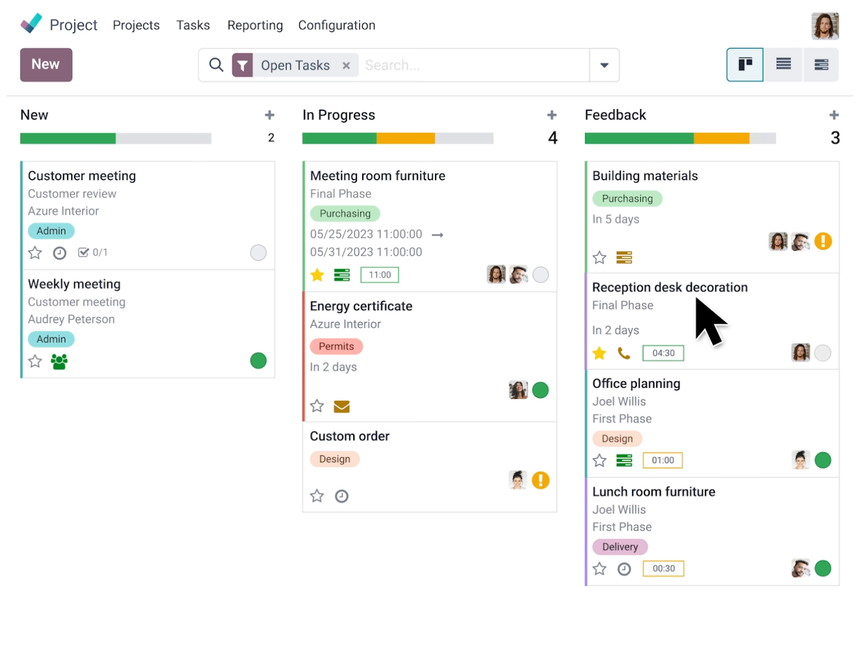
Task: Open the search options dropdown arrow
Action: [604, 65]
